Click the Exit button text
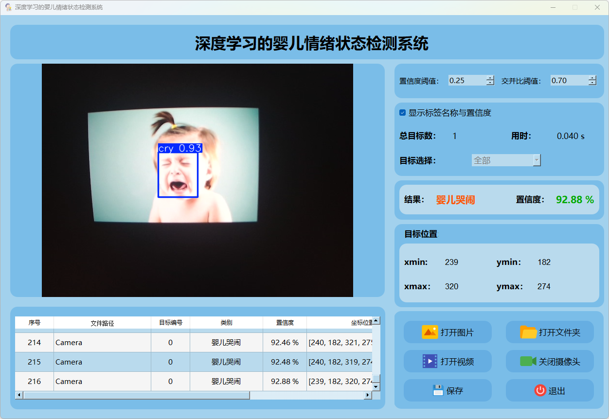 [557, 391]
